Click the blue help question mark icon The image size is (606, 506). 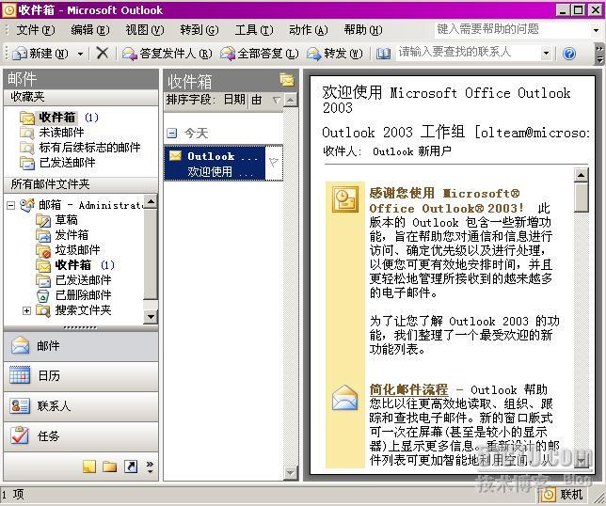coord(568,54)
